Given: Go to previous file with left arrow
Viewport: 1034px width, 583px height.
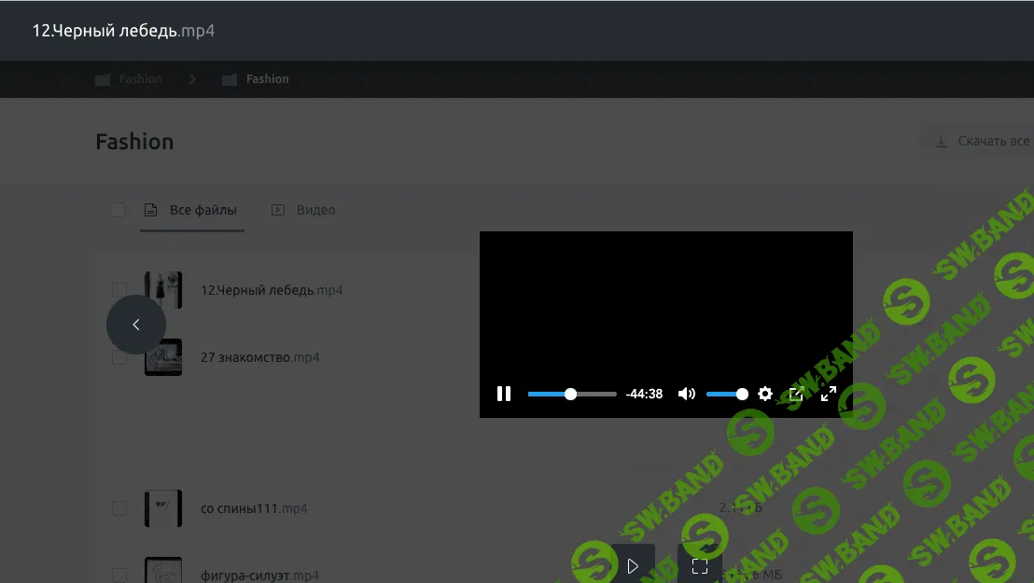Looking at the screenshot, I should coord(136,325).
